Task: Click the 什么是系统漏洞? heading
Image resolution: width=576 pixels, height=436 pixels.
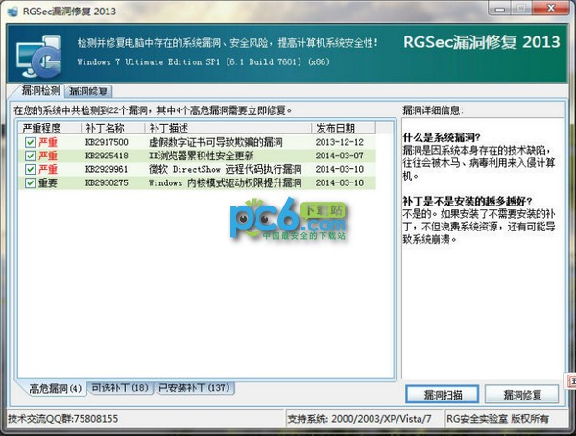Action: 442,137
